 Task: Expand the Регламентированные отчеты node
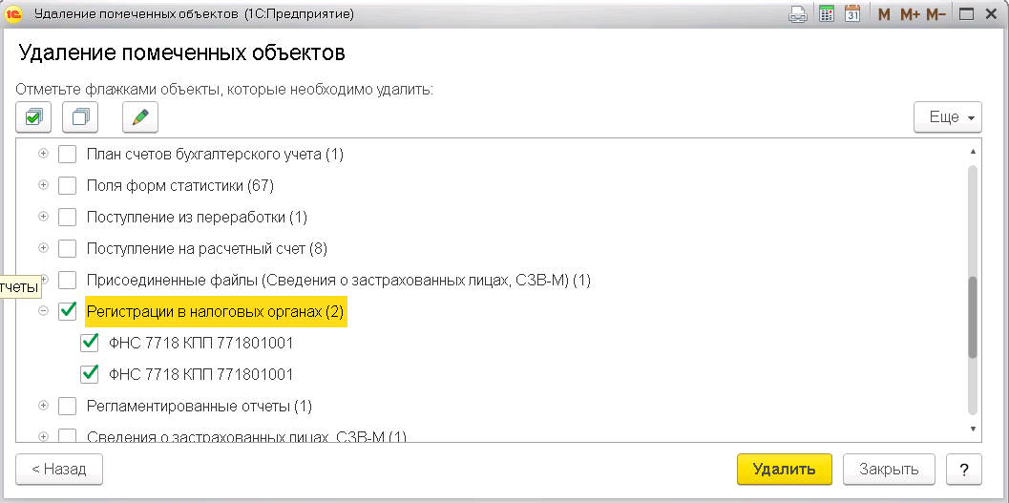pos(43,406)
